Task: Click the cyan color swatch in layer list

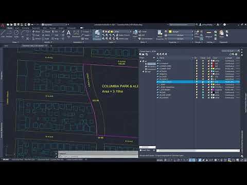Action: click(214, 71)
